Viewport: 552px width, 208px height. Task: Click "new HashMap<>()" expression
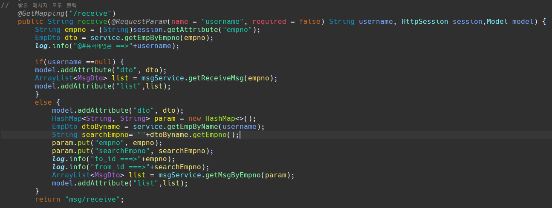point(220,119)
